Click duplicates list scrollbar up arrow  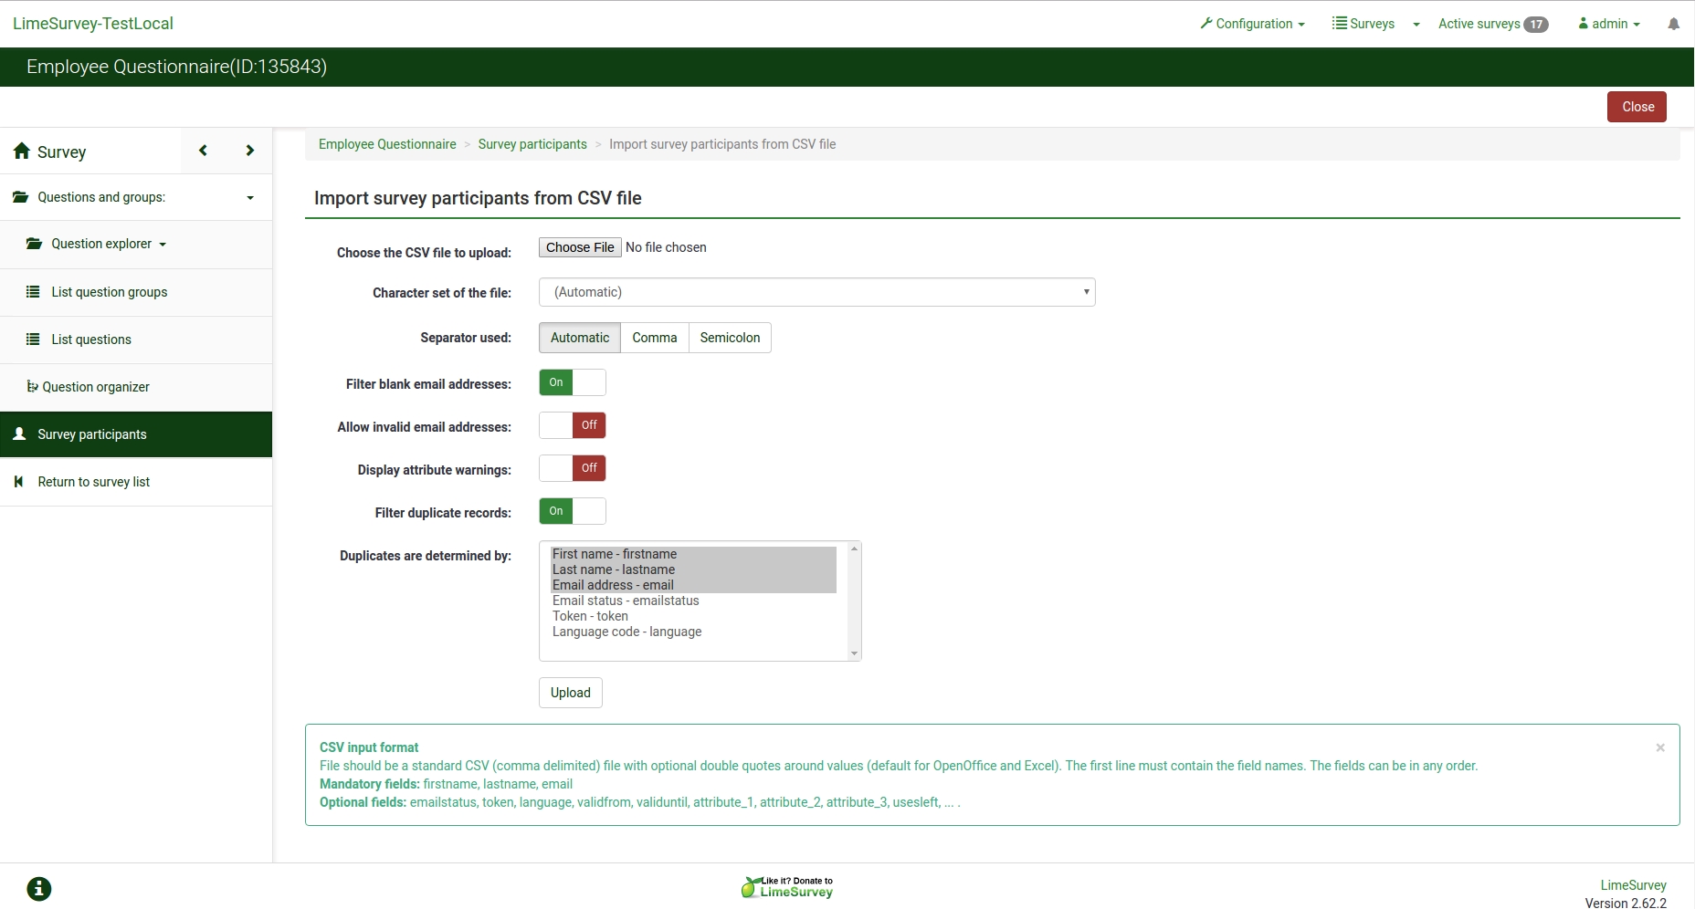click(x=854, y=549)
